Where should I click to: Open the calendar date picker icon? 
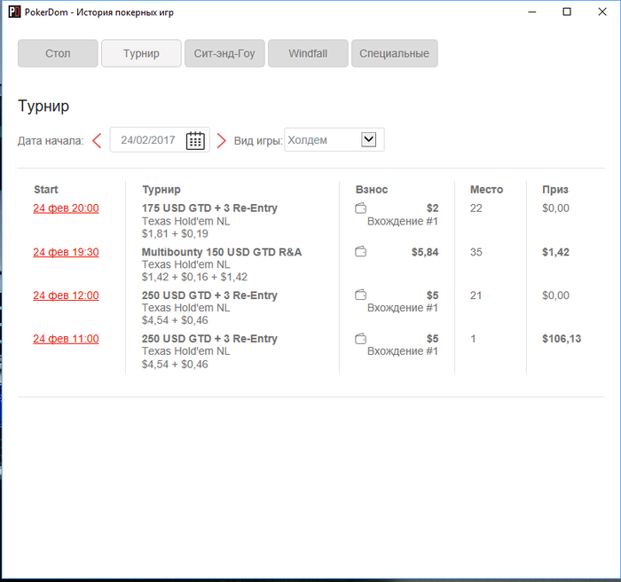click(x=195, y=141)
